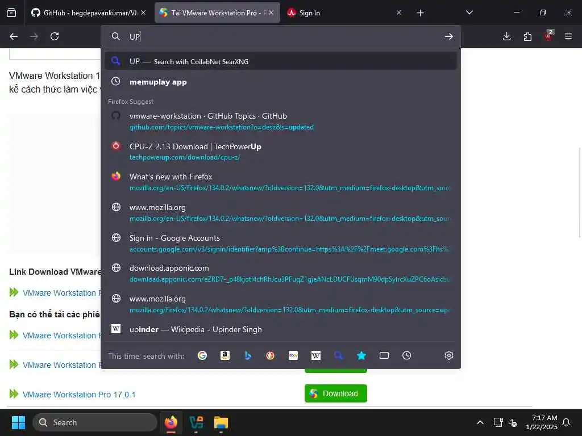The width and height of the screenshot is (582, 436).
Task: Open What's new with Firefox suggestion
Action: click(x=281, y=182)
